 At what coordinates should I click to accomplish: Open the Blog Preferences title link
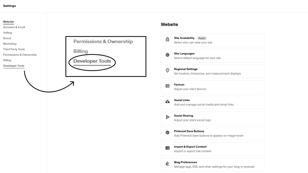tap(185, 162)
